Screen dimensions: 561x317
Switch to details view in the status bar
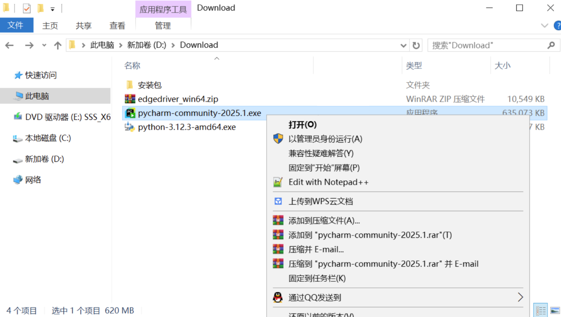point(541,311)
